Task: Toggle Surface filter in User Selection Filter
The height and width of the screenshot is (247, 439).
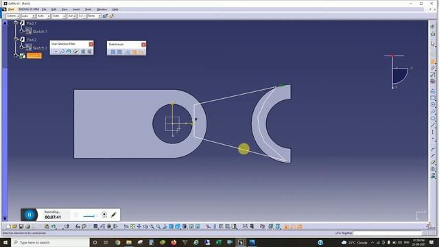Action: (x=69, y=51)
